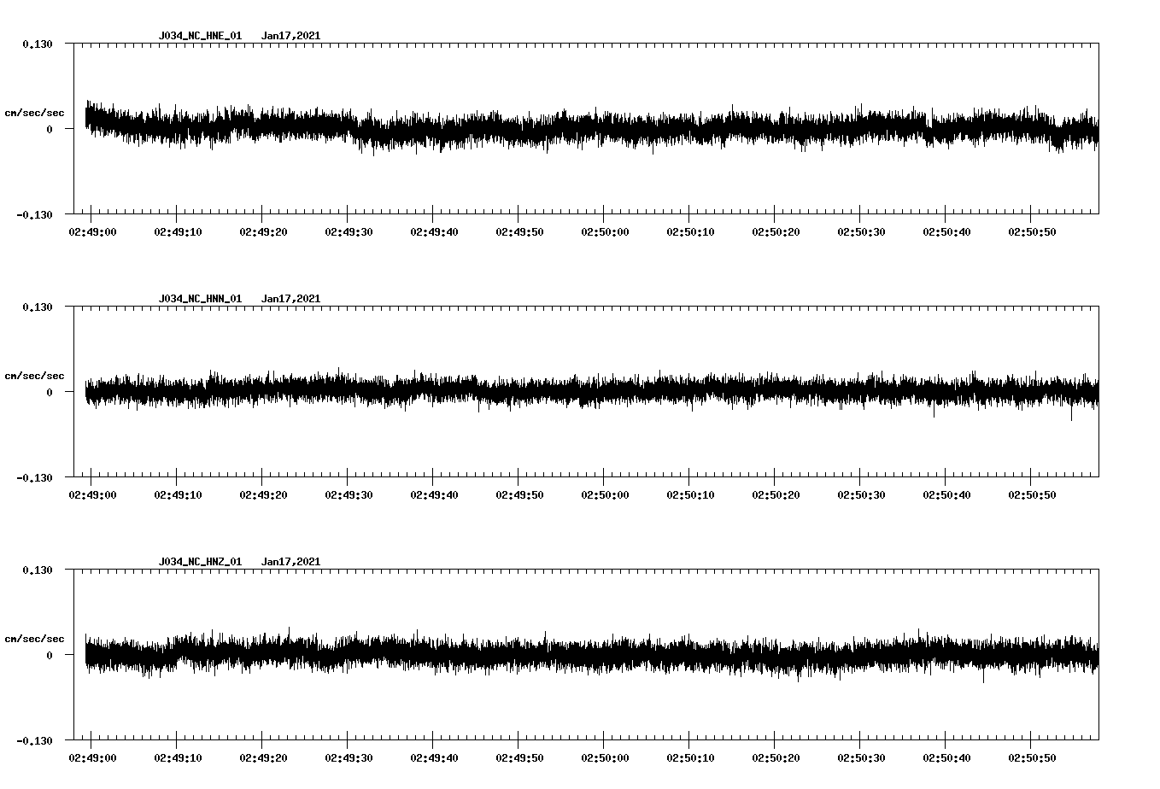Click the 02:50:20 tick label on bottom axis
Viewport: 1160px width, 789px height.
point(775,755)
